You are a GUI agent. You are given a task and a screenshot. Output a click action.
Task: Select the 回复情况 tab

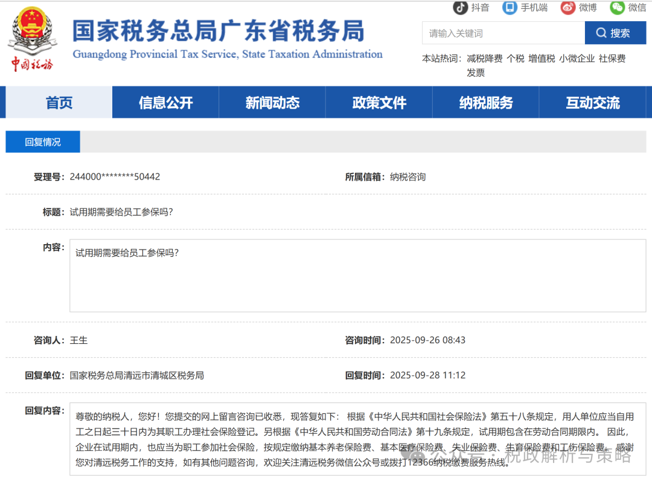pyautogui.click(x=43, y=142)
